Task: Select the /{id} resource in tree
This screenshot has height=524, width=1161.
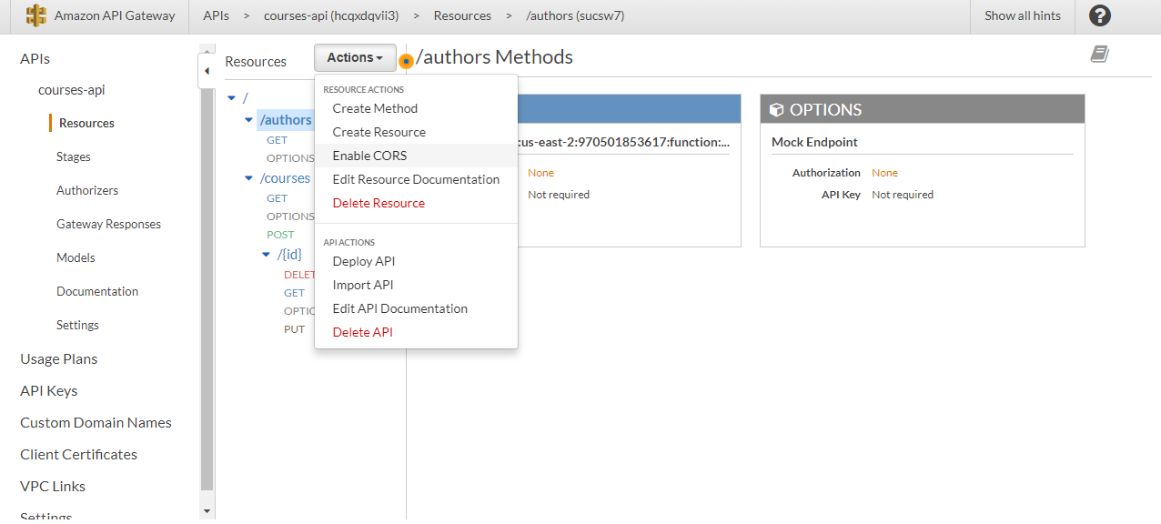Action: (289, 255)
